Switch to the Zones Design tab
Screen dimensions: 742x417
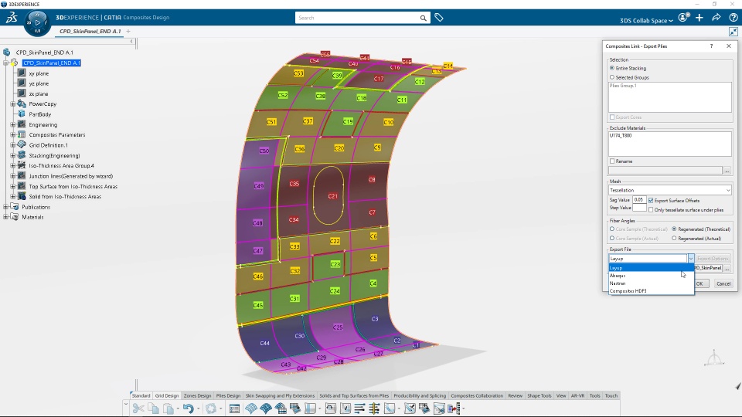(x=197, y=395)
